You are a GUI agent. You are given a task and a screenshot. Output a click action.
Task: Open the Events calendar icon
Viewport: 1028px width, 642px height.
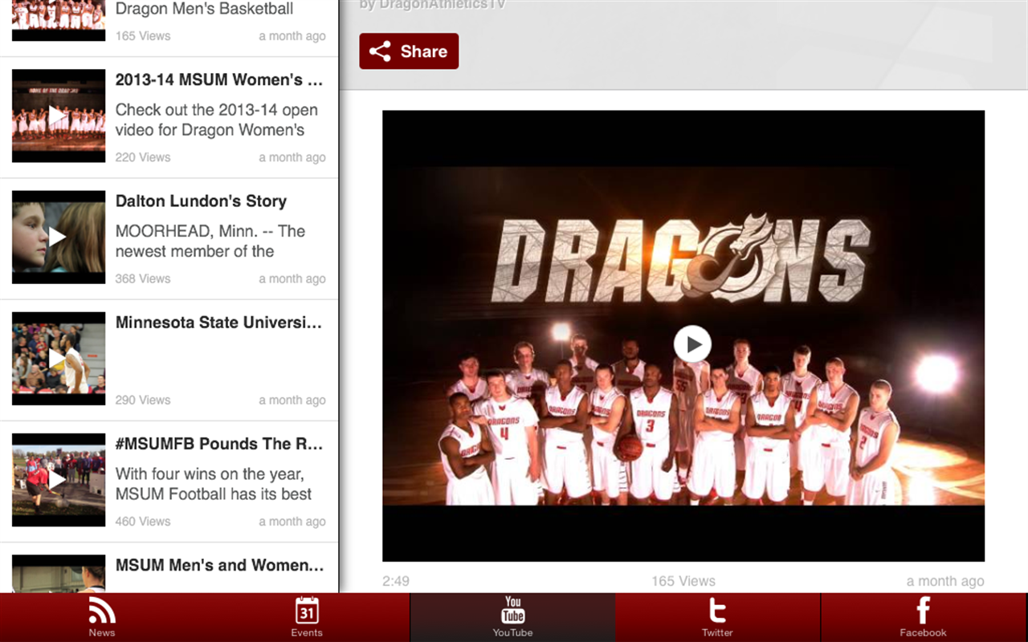[307, 612]
